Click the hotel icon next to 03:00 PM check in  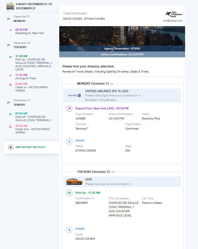click(x=10, y=85)
